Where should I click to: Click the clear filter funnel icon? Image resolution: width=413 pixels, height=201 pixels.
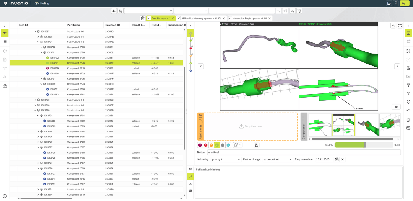[x=299, y=11]
